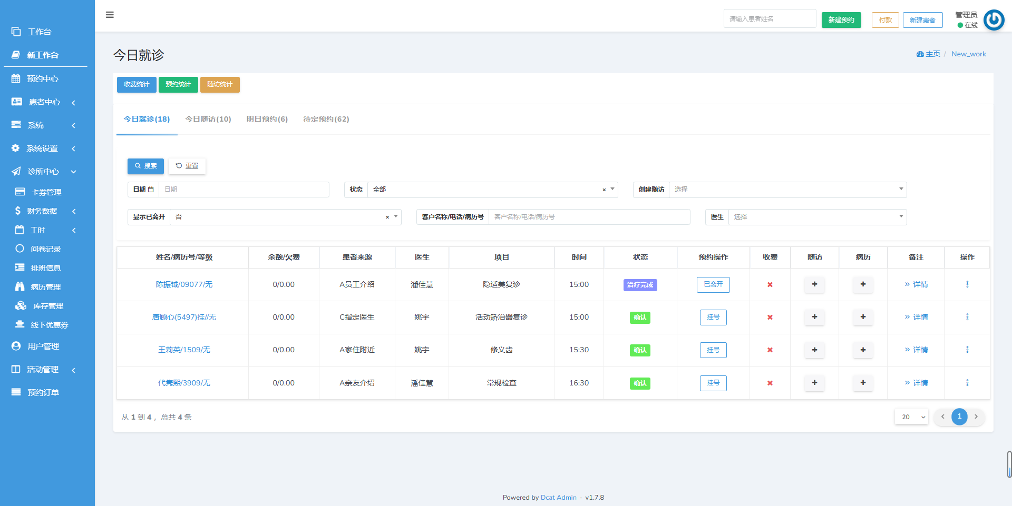The image size is (1012, 506).
Task: Expand 财务数据 submenu
Action: point(47,211)
